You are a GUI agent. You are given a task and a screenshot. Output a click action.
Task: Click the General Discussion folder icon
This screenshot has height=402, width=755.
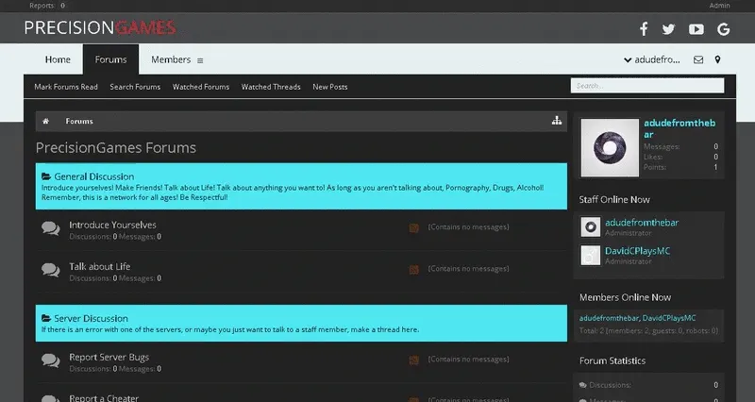[x=46, y=176]
